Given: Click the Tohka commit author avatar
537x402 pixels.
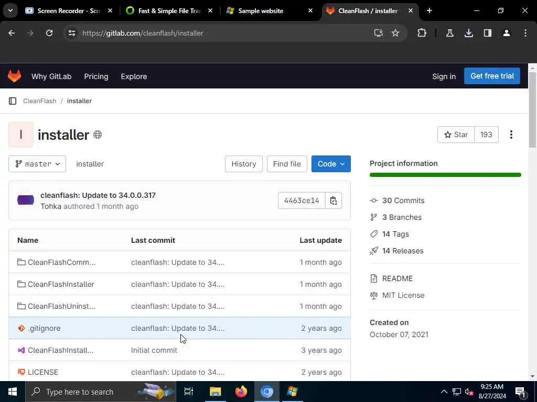Looking at the screenshot, I should (x=26, y=200).
